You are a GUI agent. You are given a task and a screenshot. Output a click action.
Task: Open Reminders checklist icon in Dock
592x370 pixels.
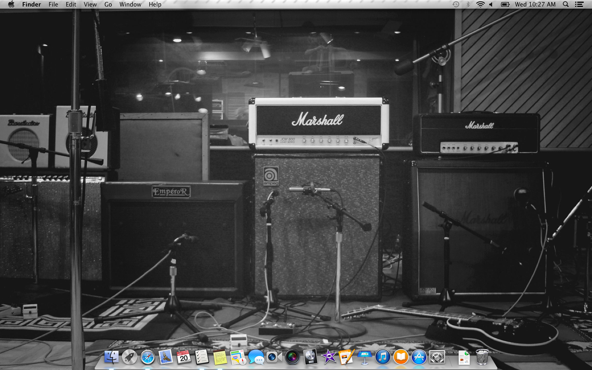pos(202,357)
